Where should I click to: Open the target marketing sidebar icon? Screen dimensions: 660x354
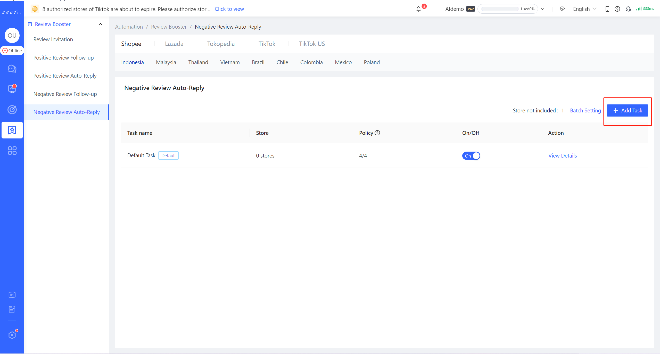pos(12,110)
